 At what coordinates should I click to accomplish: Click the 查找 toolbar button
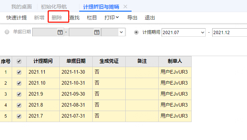[x=74, y=18]
